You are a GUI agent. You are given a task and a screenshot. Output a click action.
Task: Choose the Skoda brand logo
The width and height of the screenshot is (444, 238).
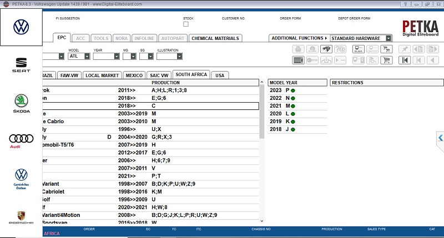point(21,103)
